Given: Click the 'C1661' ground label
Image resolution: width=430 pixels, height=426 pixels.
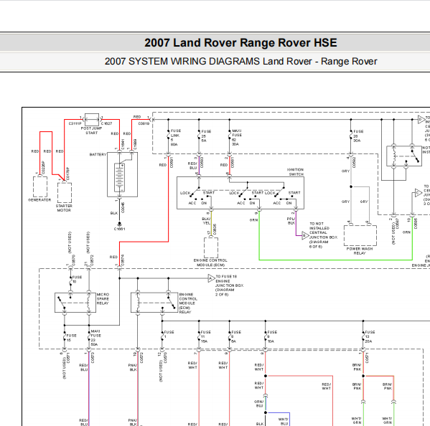Looking at the screenshot, I should [x=120, y=229].
